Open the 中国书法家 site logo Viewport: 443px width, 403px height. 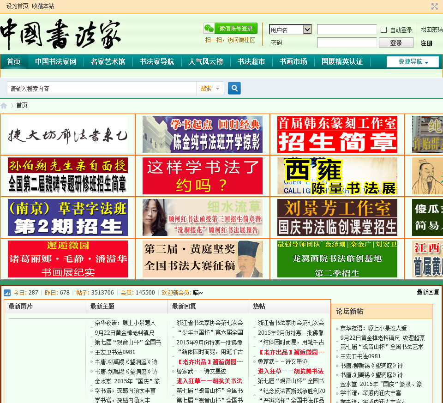(61, 34)
